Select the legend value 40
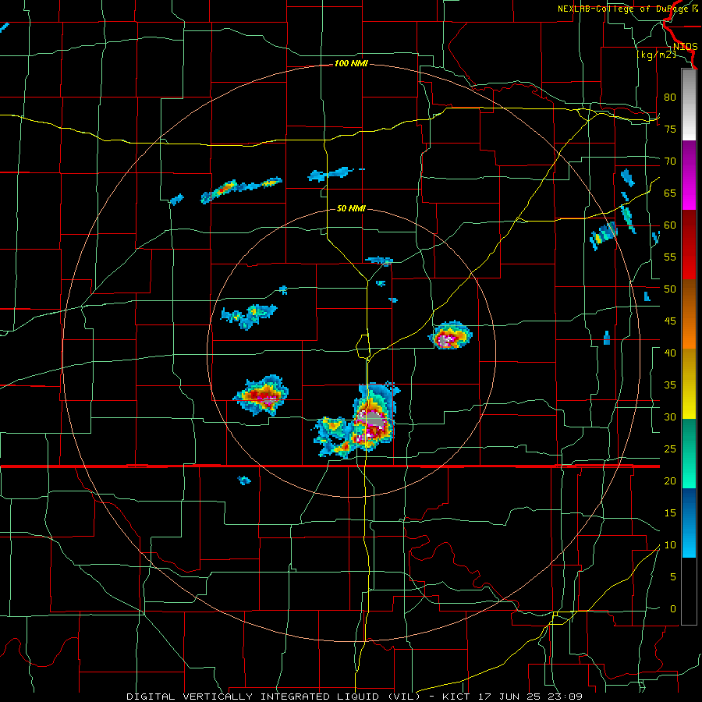The width and height of the screenshot is (702, 702). [670, 353]
